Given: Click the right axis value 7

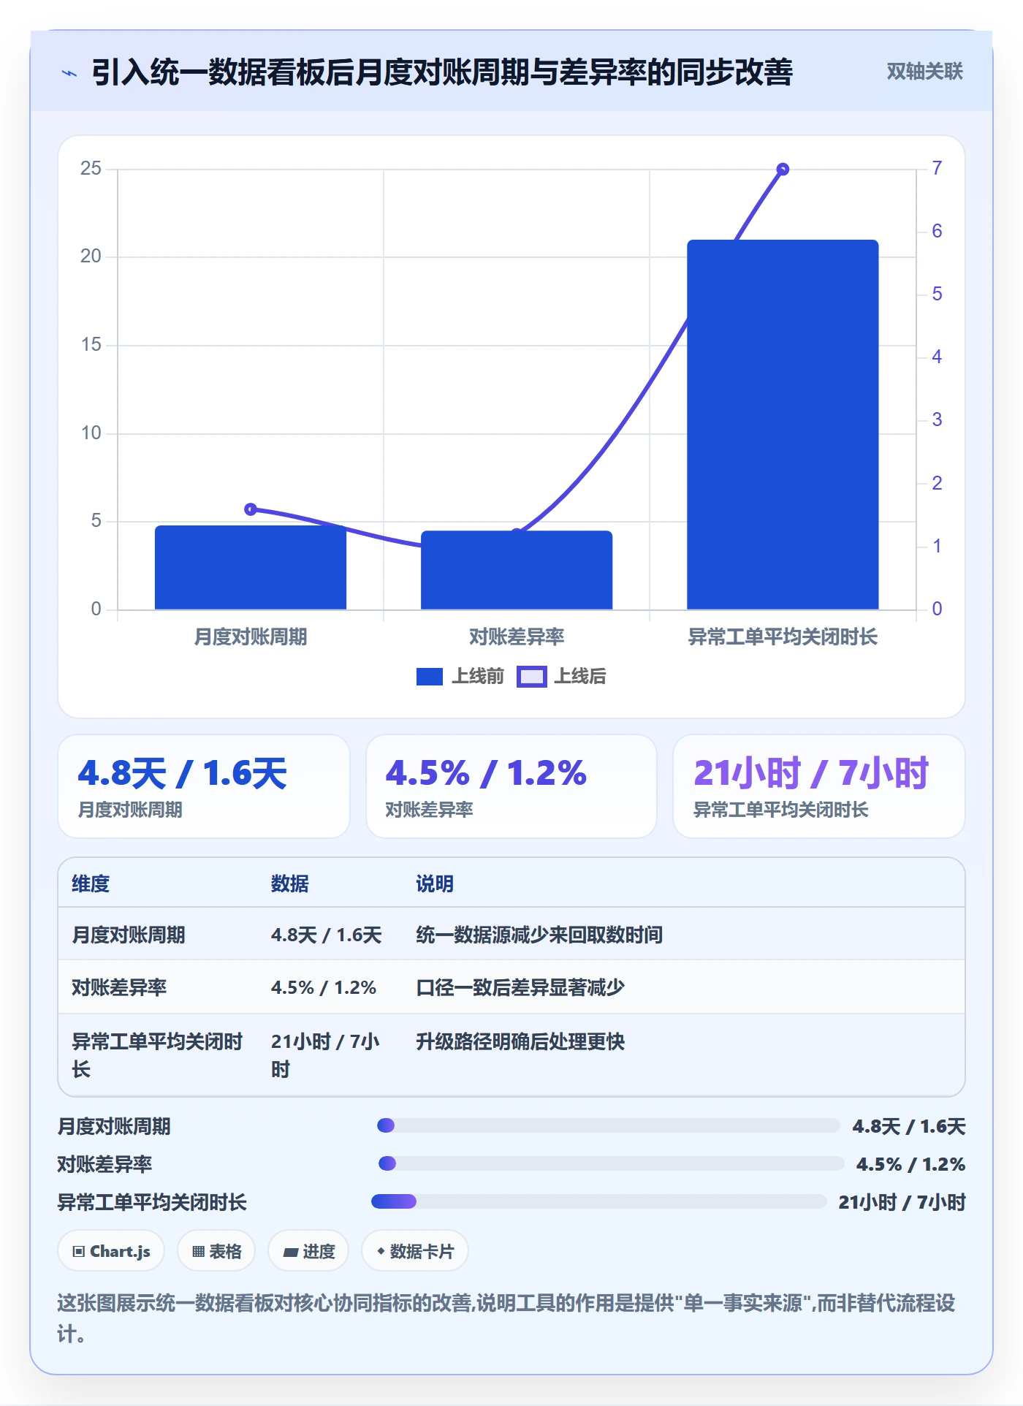Looking at the screenshot, I should tap(937, 169).
